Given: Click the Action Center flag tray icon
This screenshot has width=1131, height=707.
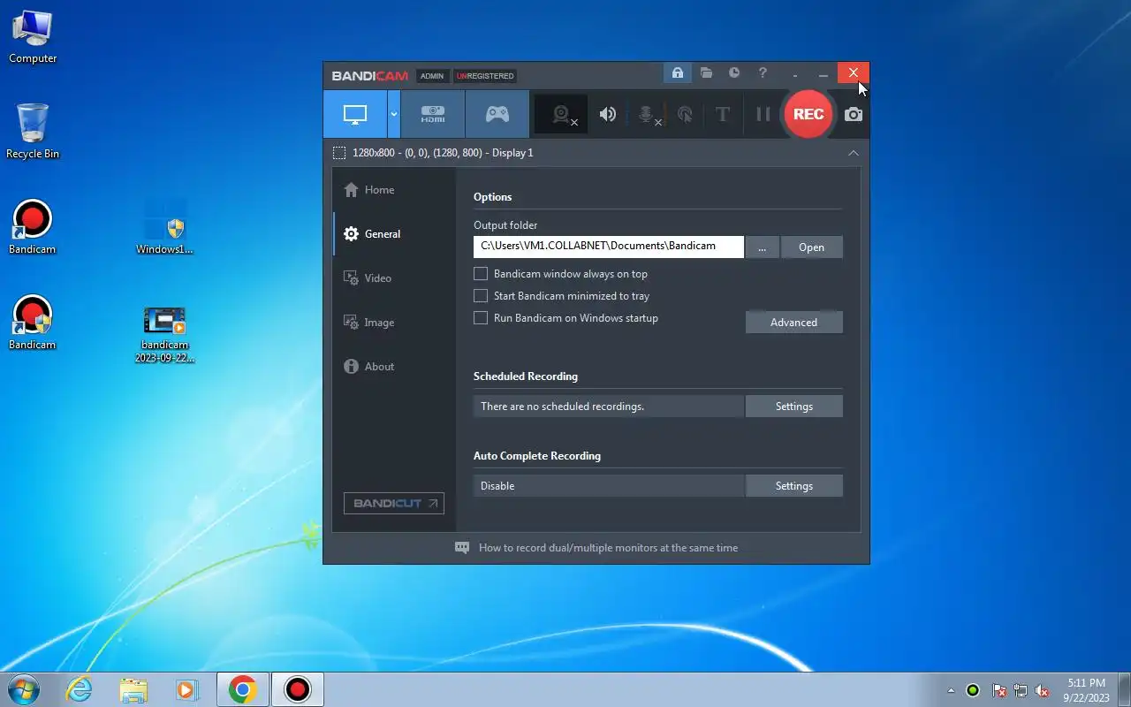Looking at the screenshot, I should coord(999,690).
